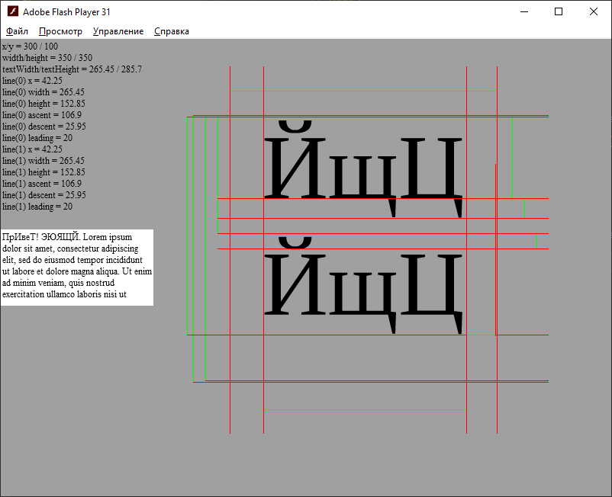Open the Файл menu
The image size is (612, 497).
click(x=15, y=31)
